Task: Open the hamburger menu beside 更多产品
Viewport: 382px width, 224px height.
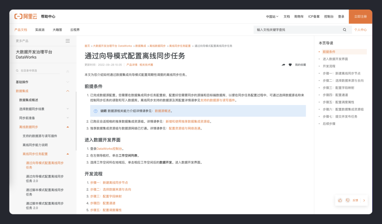Action: pos(68,41)
